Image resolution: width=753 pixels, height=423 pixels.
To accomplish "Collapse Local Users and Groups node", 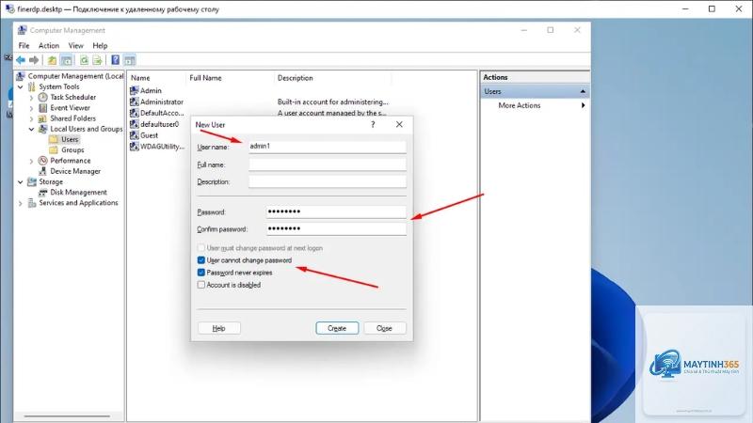I will (x=32, y=129).
